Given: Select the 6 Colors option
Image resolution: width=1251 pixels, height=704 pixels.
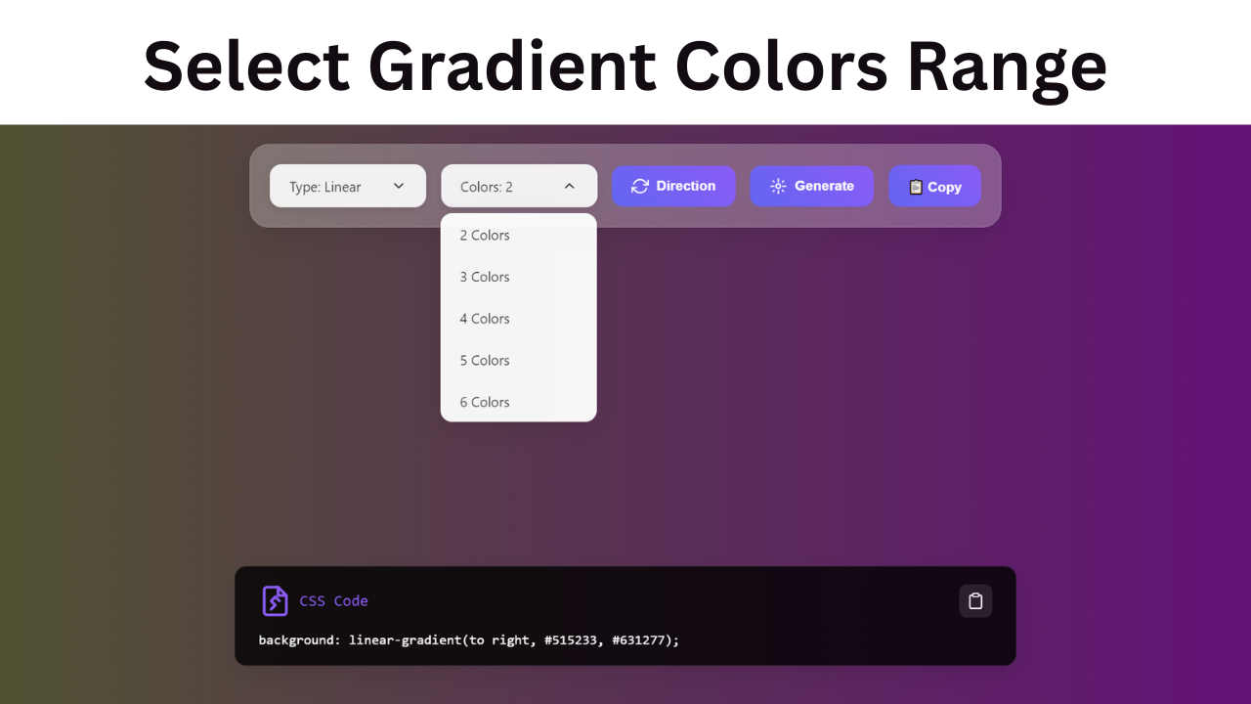Looking at the screenshot, I should tap(485, 402).
